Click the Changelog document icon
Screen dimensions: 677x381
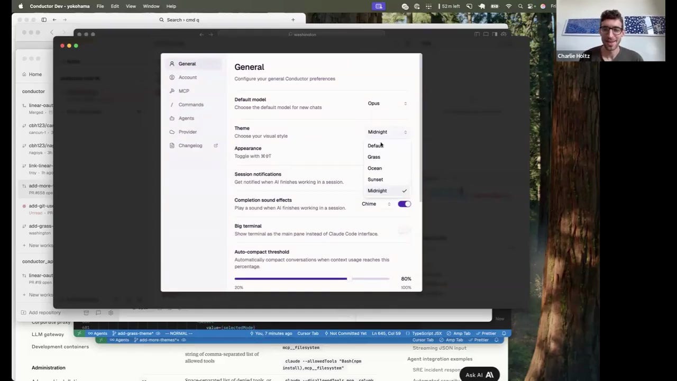172,146
